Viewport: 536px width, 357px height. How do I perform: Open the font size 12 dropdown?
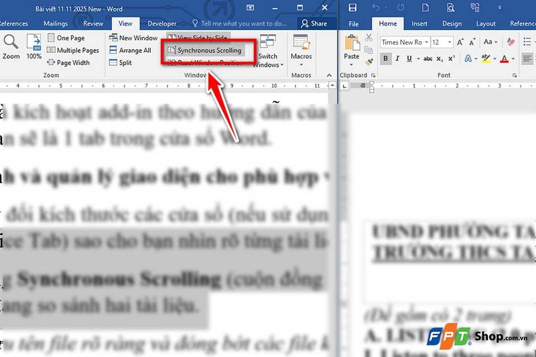point(450,42)
